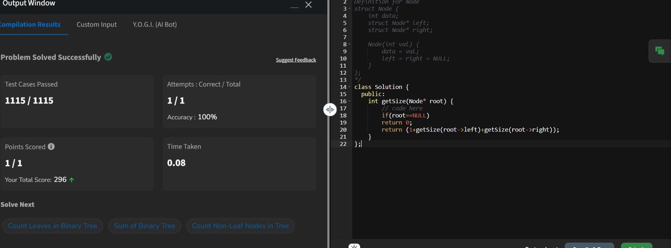Image resolution: width=671 pixels, height=248 pixels.
Task: Click the Suggest Feedback link
Action: (x=296, y=60)
